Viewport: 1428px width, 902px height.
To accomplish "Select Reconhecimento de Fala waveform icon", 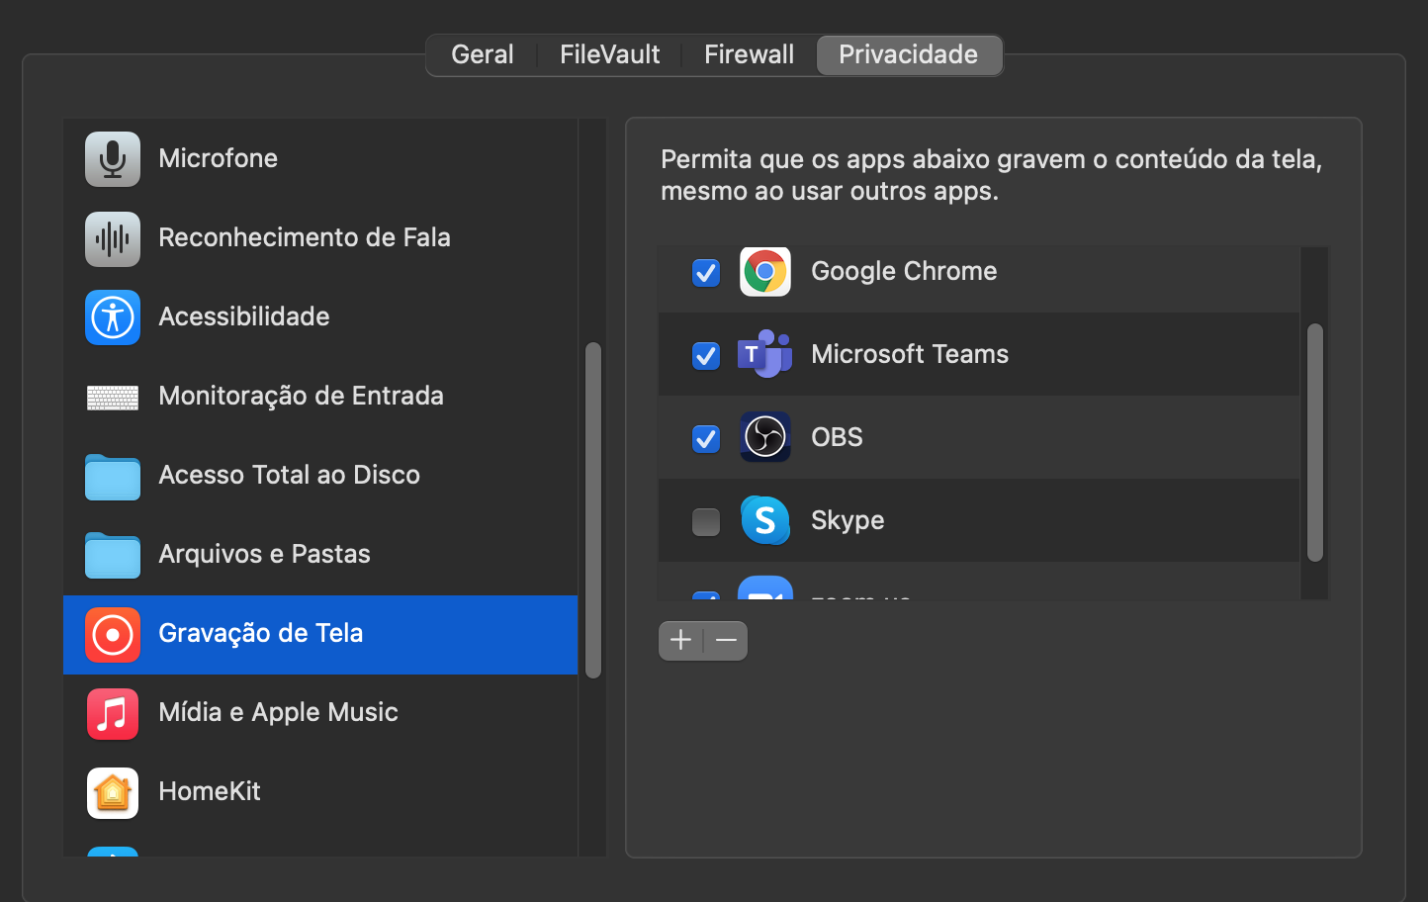I will point(113,238).
